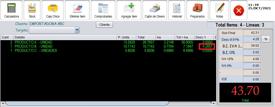This screenshot has height=107, width=275.
Task: Click the Sub Final value field
Action: (251, 33)
